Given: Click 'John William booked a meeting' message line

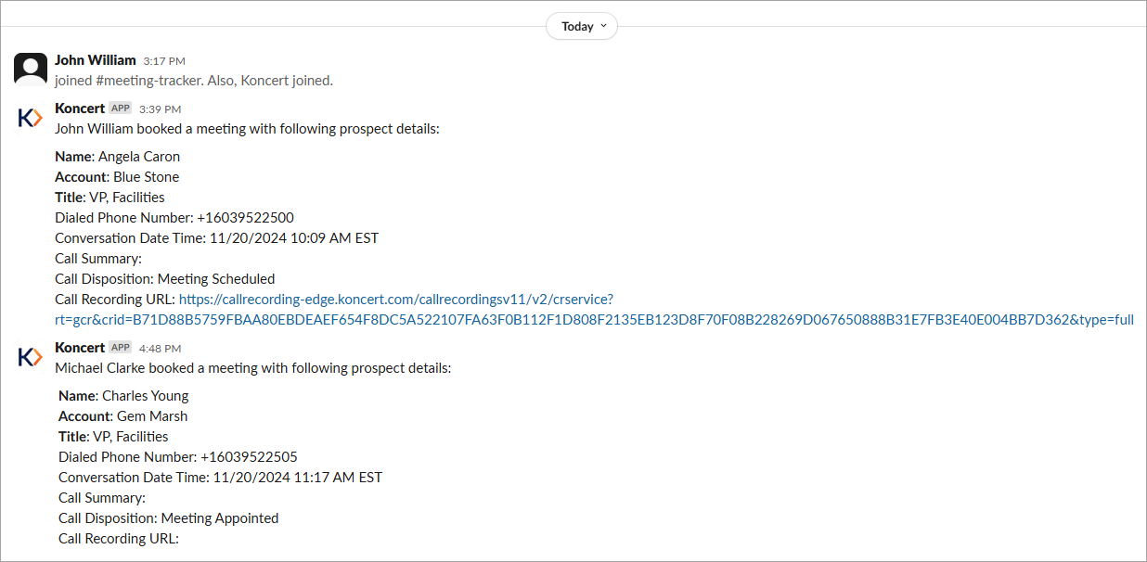Looking at the screenshot, I should [247, 129].
